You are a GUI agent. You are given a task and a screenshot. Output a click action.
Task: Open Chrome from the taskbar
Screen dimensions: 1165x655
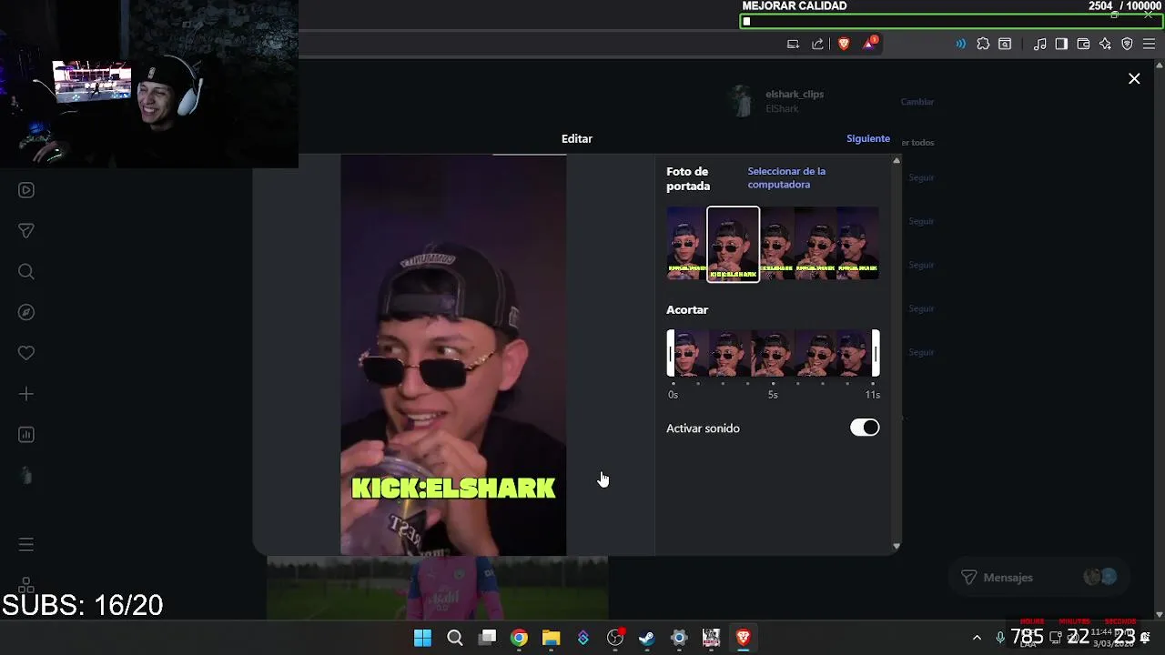click(x=519, y=638)
